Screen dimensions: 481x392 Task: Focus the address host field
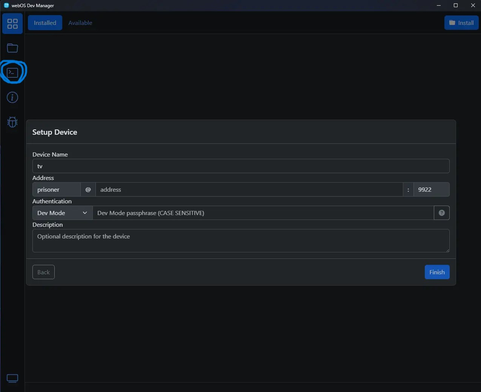click(249, 189)
